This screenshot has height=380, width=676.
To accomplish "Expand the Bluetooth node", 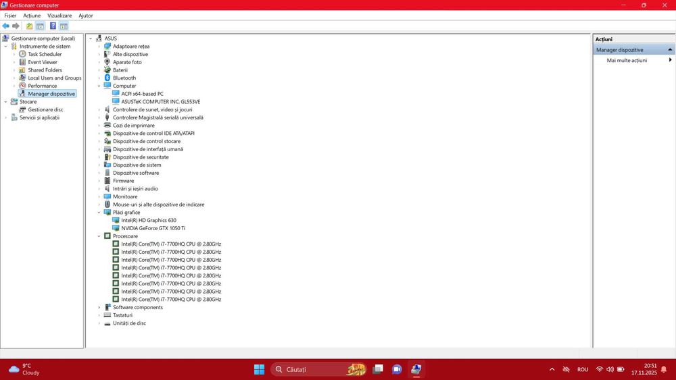I will [x=99, y=78].
